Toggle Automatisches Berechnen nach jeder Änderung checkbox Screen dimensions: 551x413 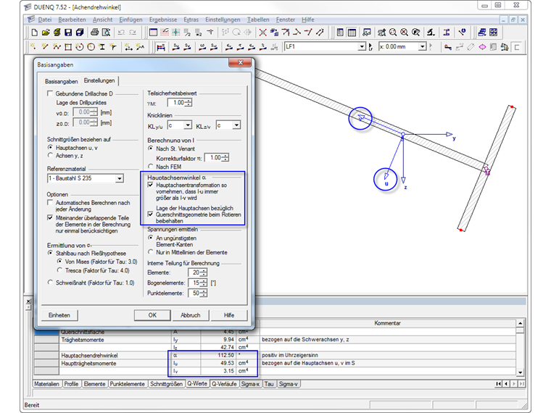pyautogui.click(x=50, y=203)
